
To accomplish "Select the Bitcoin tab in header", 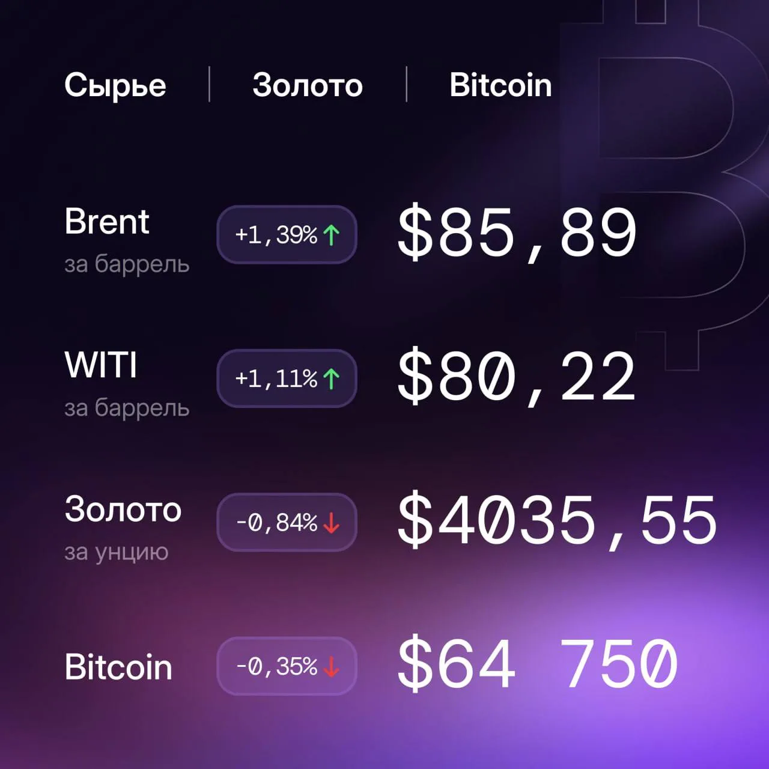I will pyautogui.click(x=500, y=85).
